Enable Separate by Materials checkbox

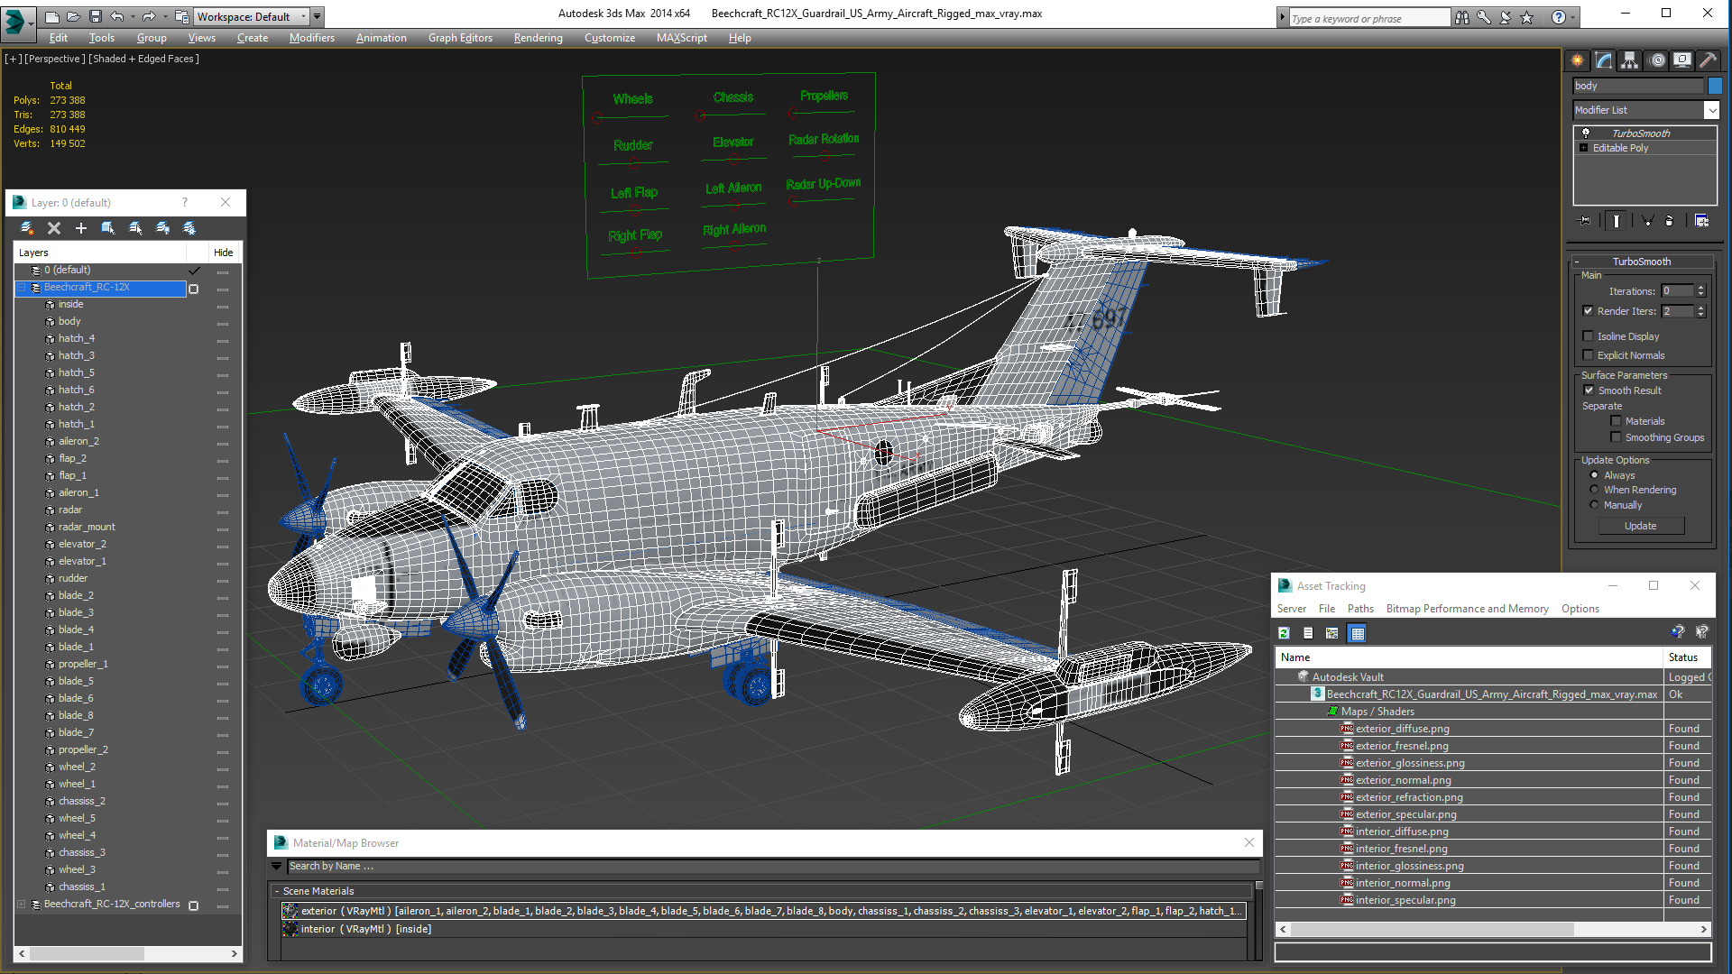1616,421
